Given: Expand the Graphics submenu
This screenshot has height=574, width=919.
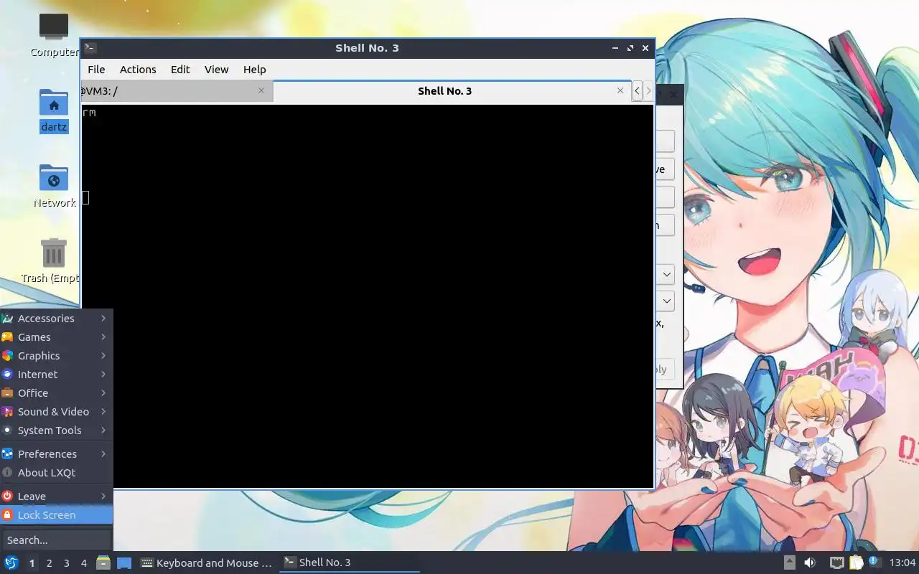Looking at the screenshot, I should (56, 356).
